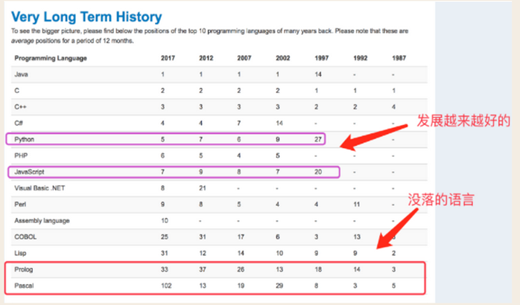Select the Assembly language row label
Viewport: 520px width, 305px height.
[x=42, y=220]
